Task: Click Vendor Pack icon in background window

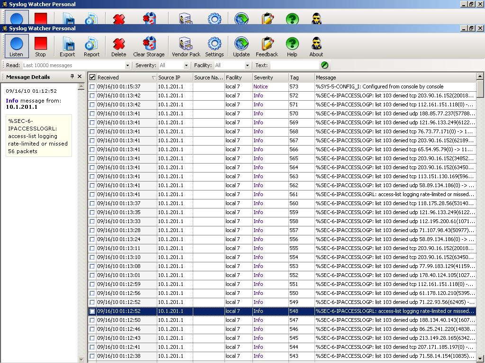Action: 186,18
